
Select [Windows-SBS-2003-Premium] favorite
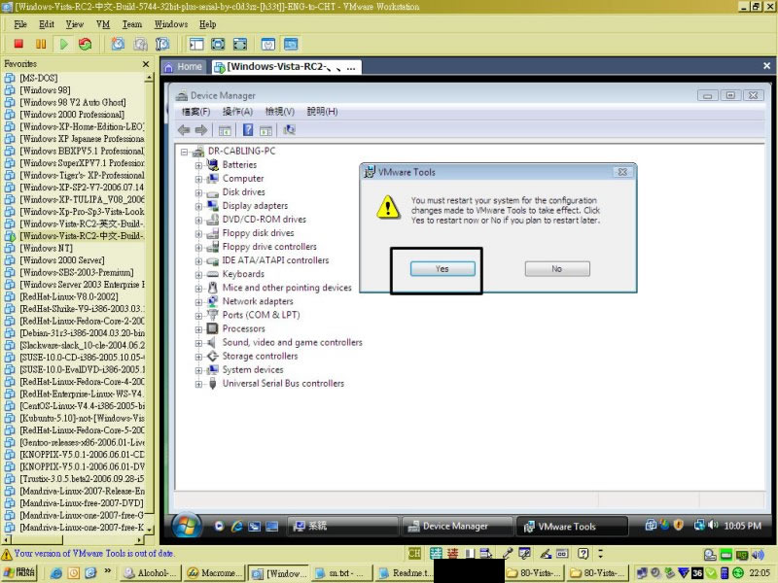point(77,272)
